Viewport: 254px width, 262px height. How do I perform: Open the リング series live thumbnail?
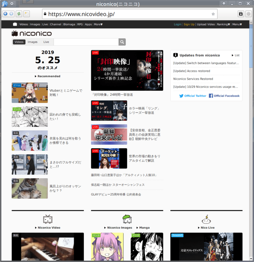pos(109,111)
